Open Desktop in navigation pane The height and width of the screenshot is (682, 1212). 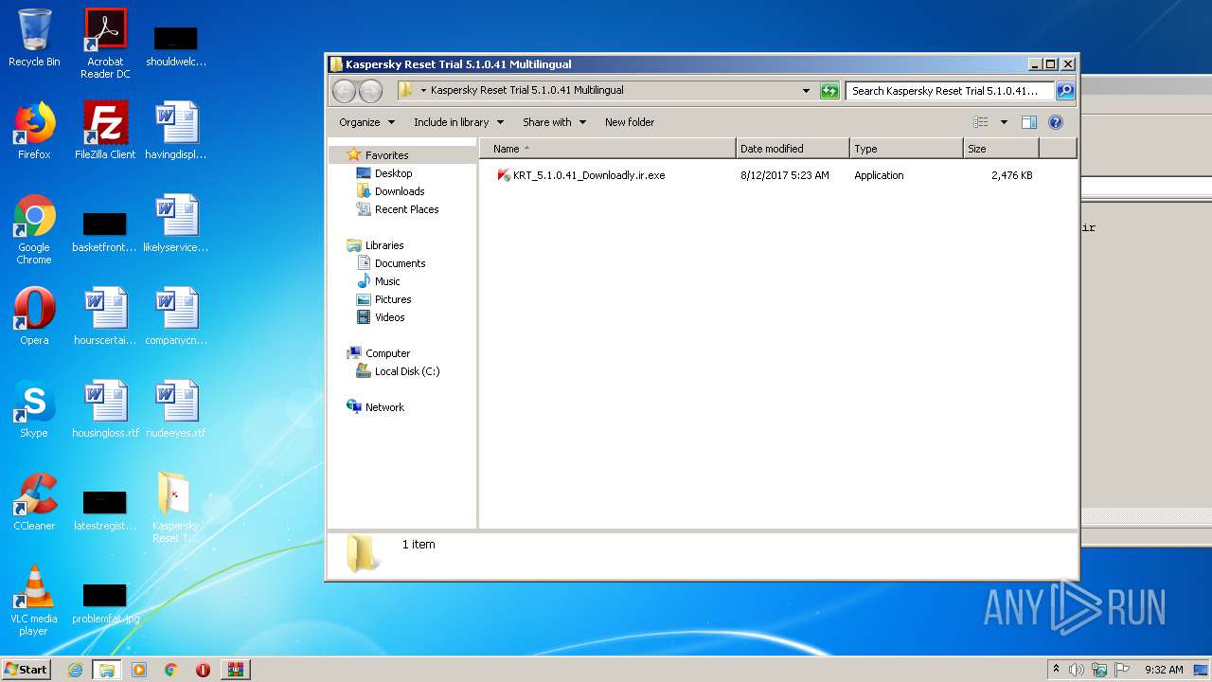click(x=393, y=173)
